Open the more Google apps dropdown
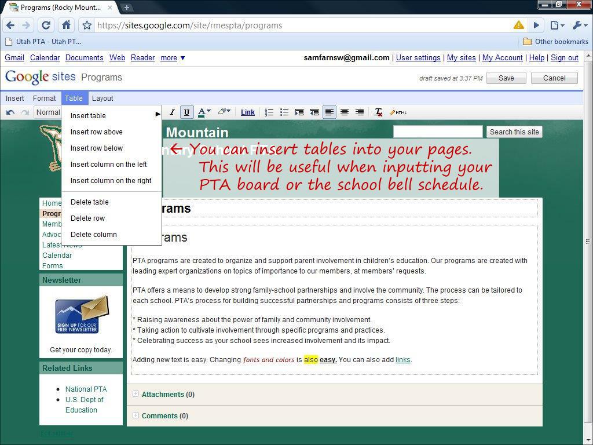The width and height of the screenshot is (593, 445). click(173, 57)
